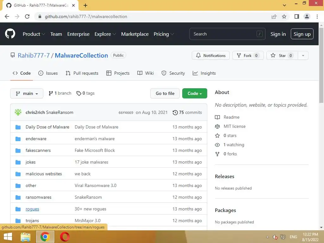The height and width of the screenshot is (243, 324).
Task: Click the MIT license scale icon
Action: coord(217,126)
